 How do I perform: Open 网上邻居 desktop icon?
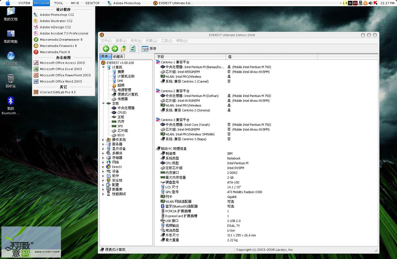(11, 59)
